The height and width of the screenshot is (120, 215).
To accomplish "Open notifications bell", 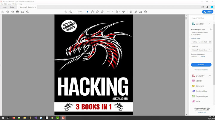I will 207,7.
